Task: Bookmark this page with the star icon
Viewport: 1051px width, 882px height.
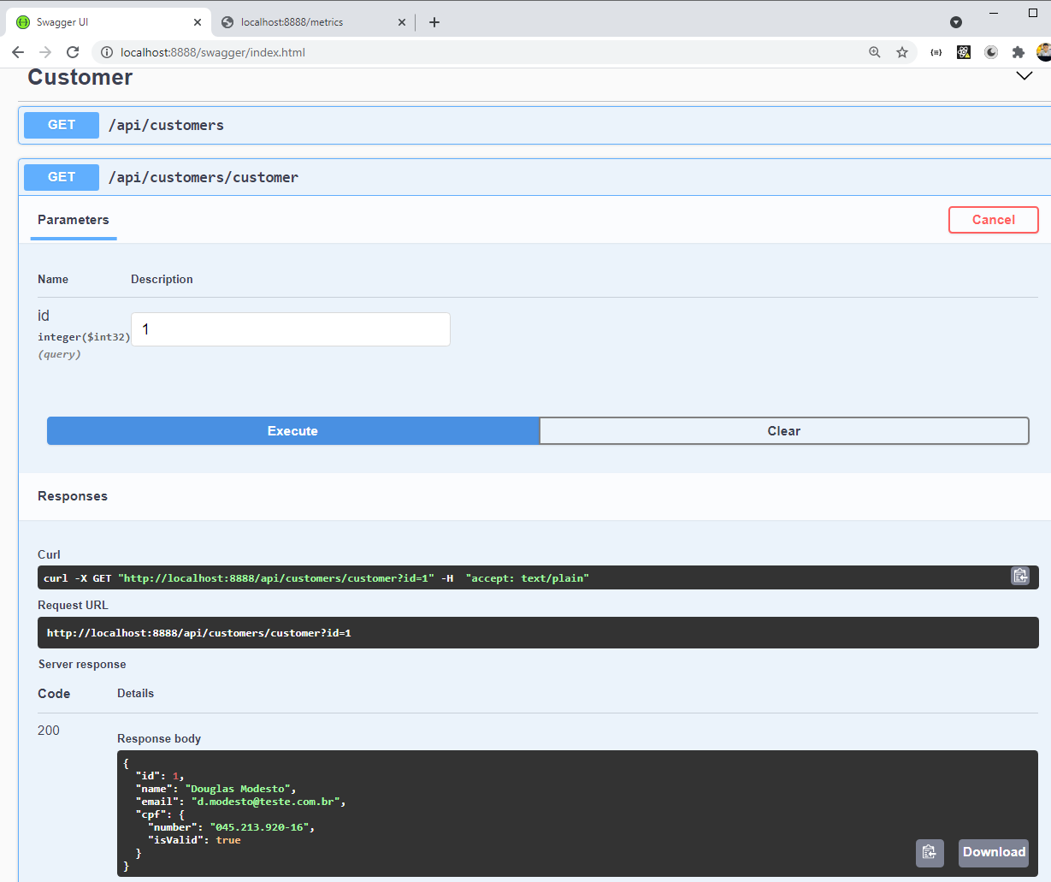Action: click(x=902, y=52)
